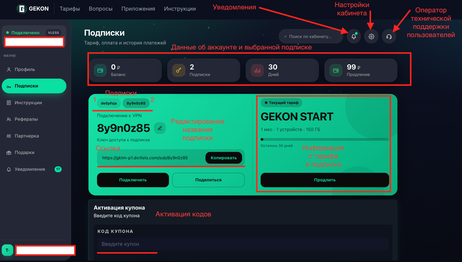The image size is (462, 262).
Task: Click the remaining days progress bar
Action: tap(325, 140)
